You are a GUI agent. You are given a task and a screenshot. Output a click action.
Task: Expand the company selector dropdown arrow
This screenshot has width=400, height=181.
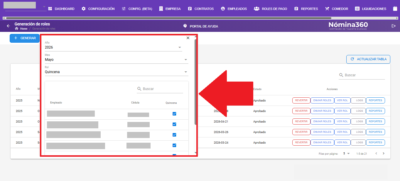pos(44,7)
